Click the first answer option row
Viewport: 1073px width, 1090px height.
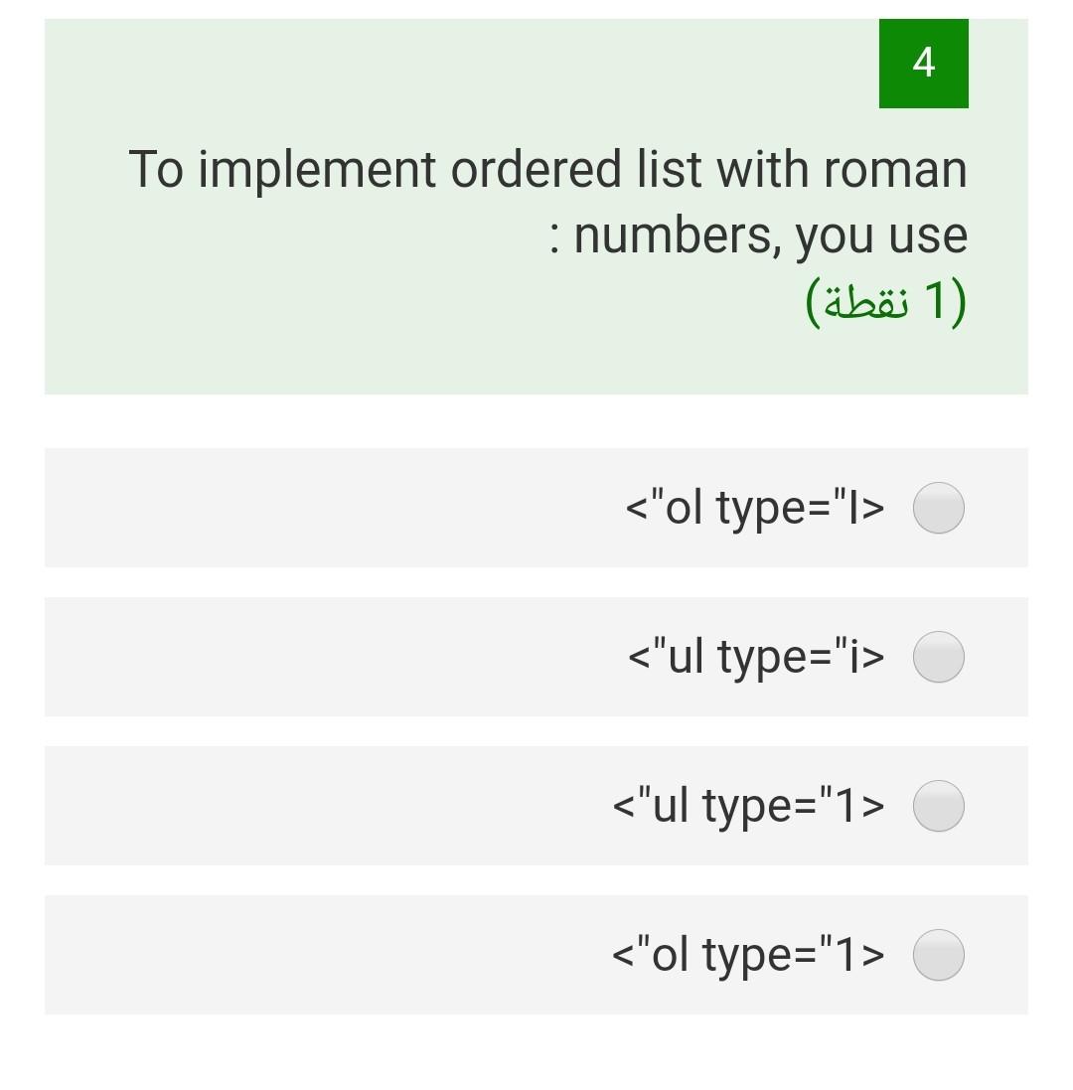pyautogui.click(x=536, y=508)
